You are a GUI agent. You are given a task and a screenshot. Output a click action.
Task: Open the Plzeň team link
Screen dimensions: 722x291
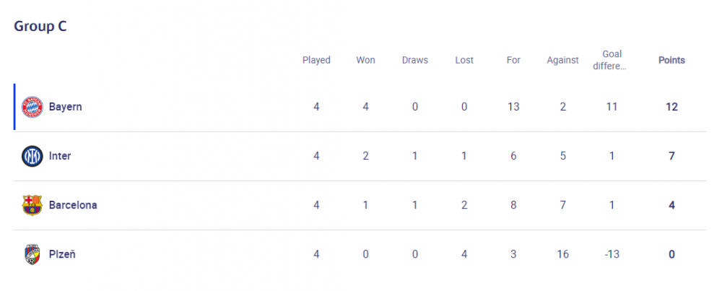(62, 254)
